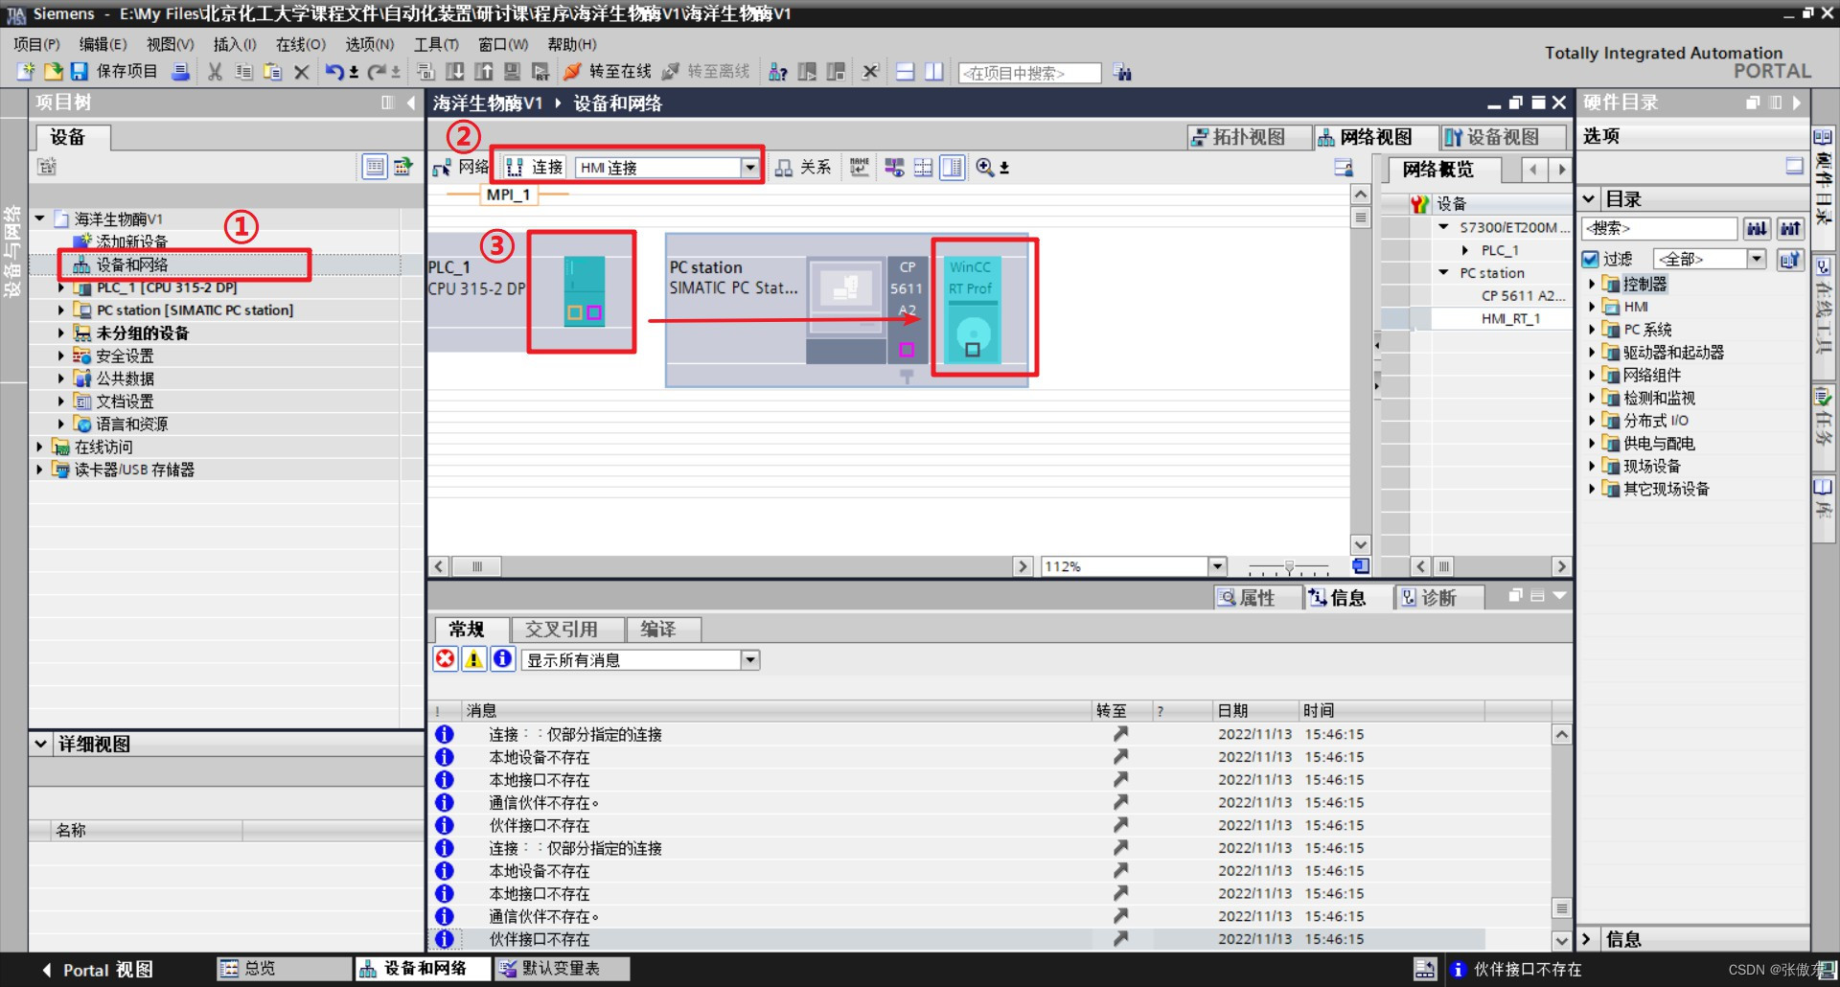The width and height of the screenshot is (1840, 987).
Task: Open the 编辑(E) menu
Action: click(x=103, y=44)
